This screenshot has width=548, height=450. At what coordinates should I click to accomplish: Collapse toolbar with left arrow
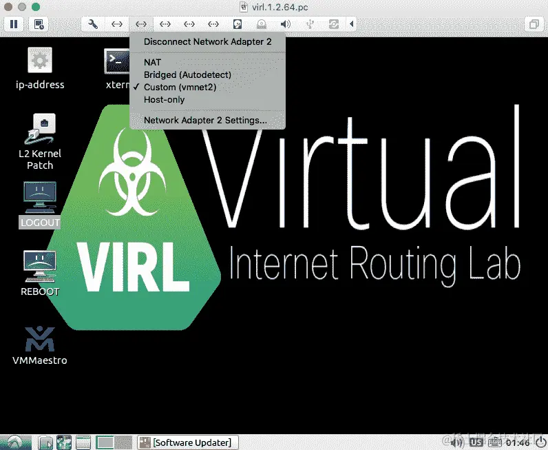(352, 24)
